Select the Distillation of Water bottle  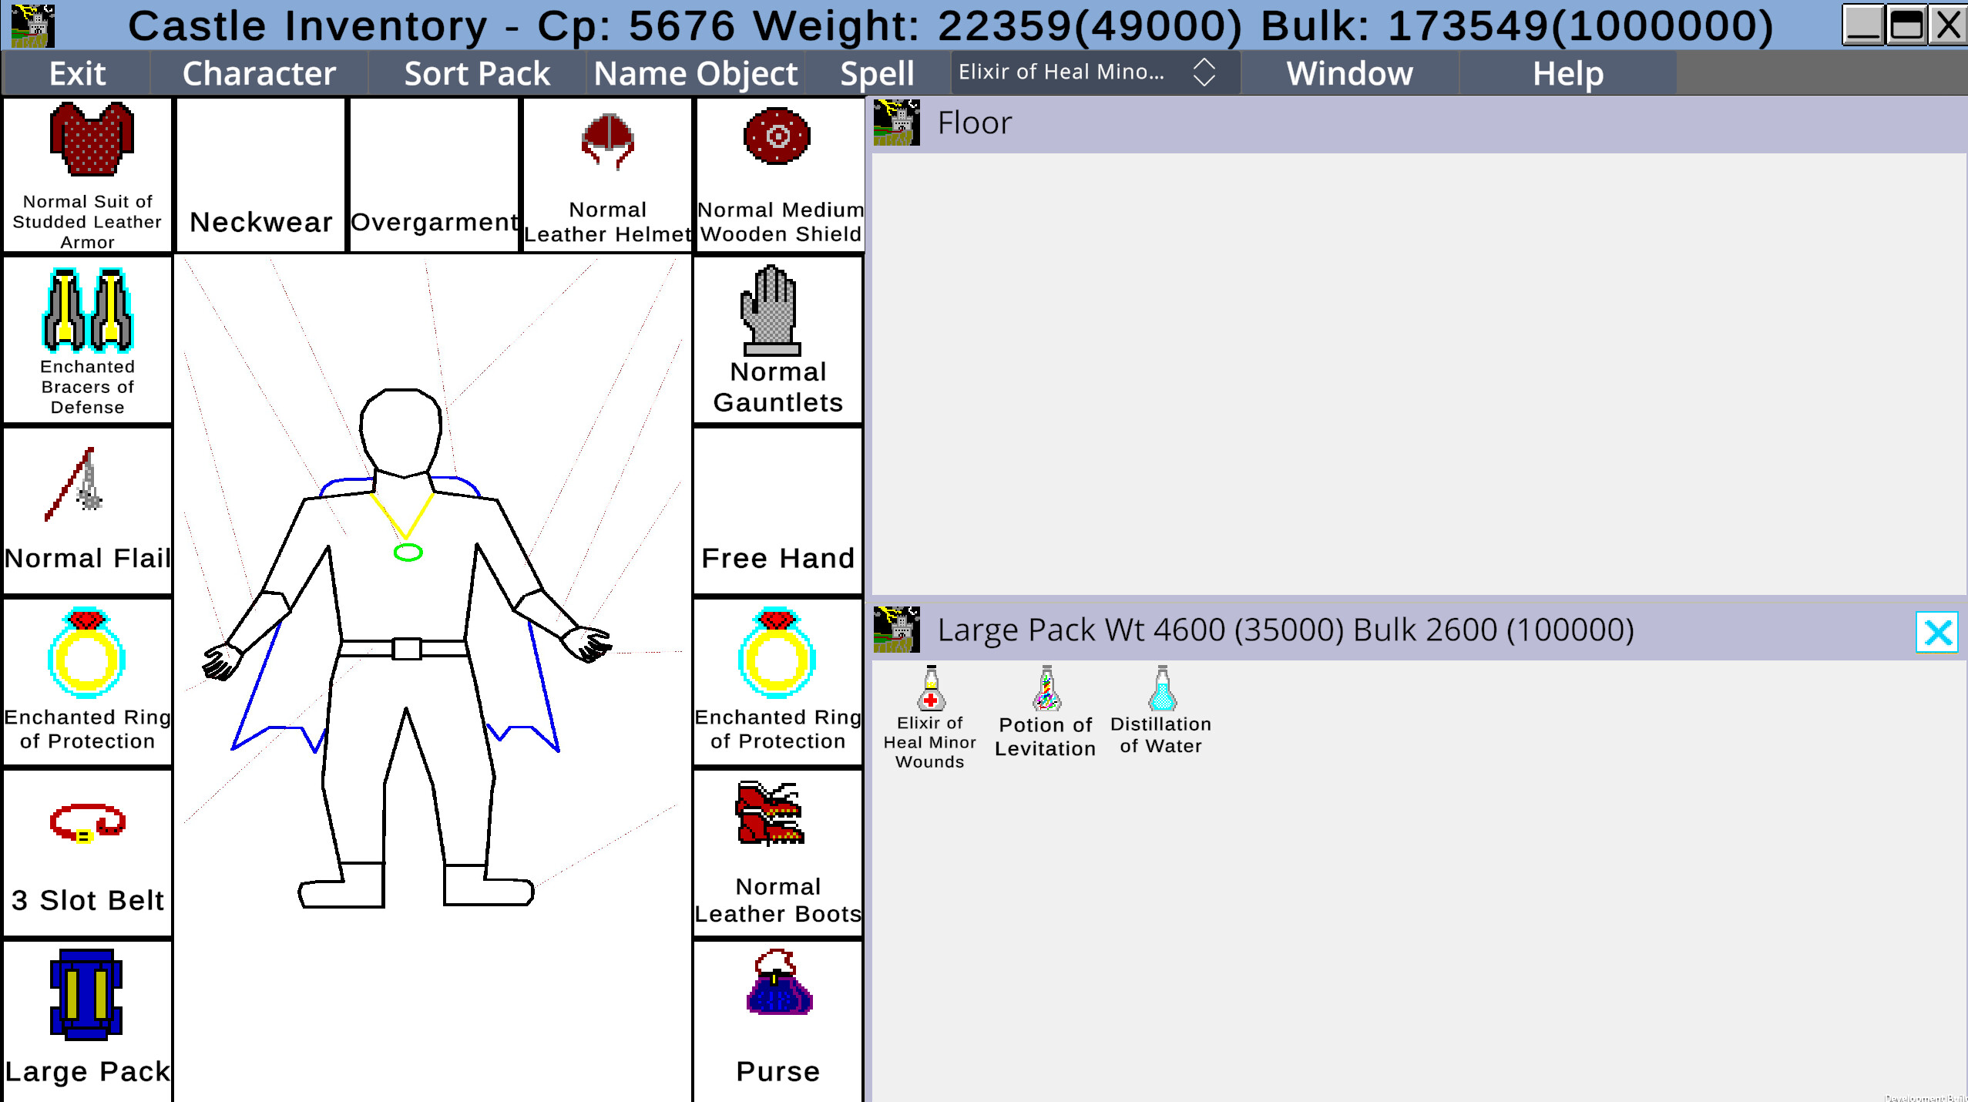tap(1160, 694)
